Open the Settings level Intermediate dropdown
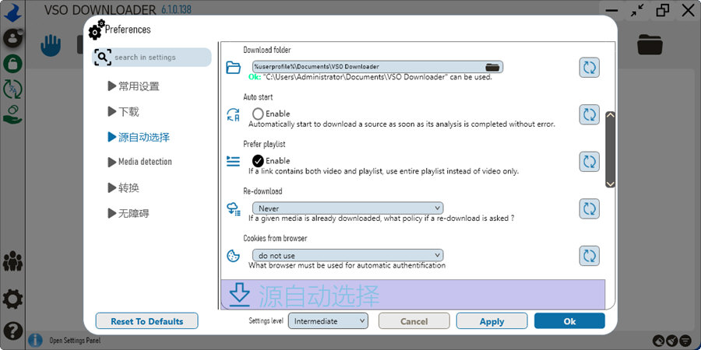Viewport: 701px width, 350px height. click(x=328, y=321)
